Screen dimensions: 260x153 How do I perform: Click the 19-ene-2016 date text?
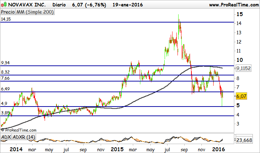click(128, 5)
